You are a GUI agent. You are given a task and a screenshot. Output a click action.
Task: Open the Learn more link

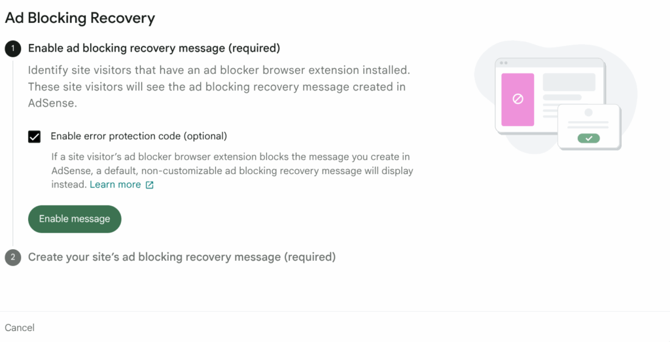pos(115,184)
